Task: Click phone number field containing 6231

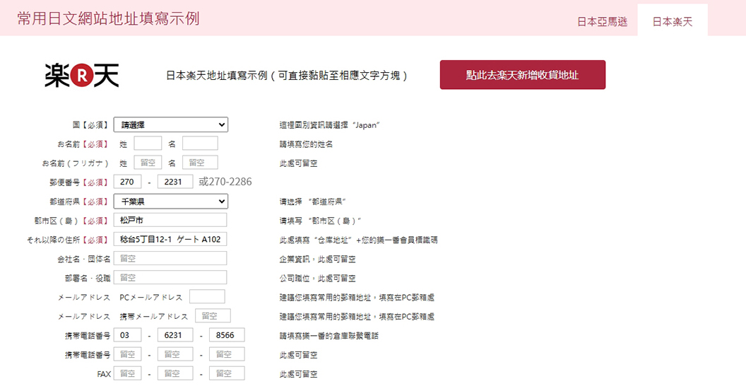Action: [174, 335]
